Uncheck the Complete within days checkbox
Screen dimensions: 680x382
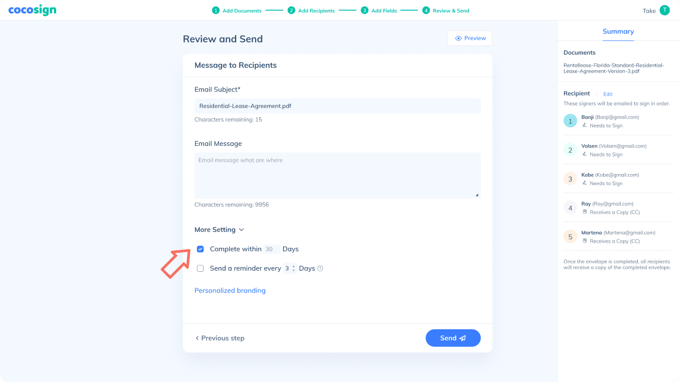tap(200, 249)
